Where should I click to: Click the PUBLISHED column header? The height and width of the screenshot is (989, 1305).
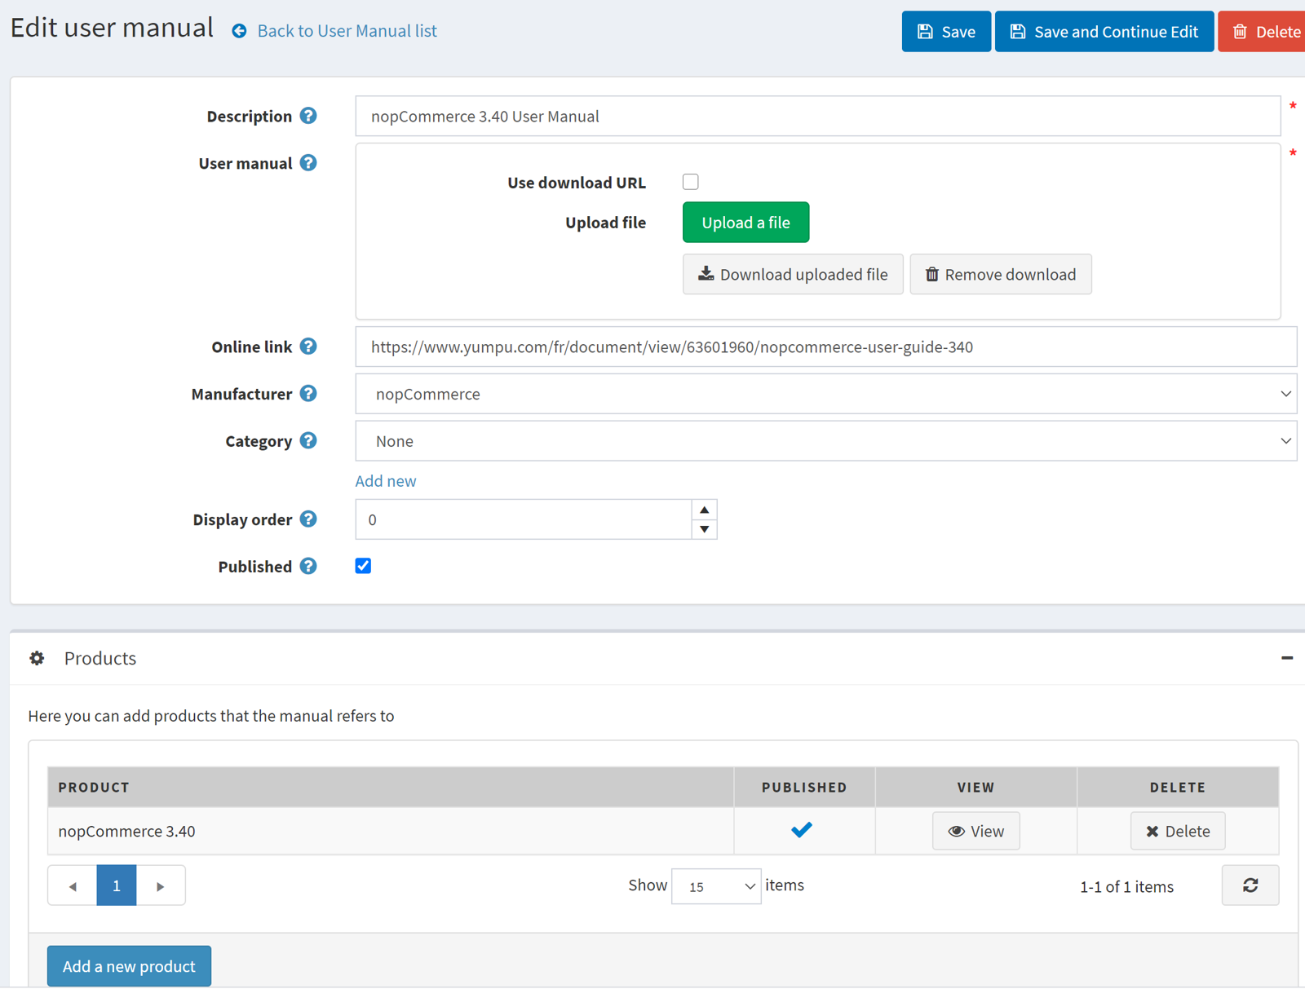805,787
